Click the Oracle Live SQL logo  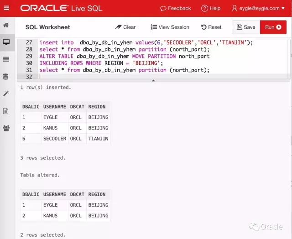pos(61,8)
